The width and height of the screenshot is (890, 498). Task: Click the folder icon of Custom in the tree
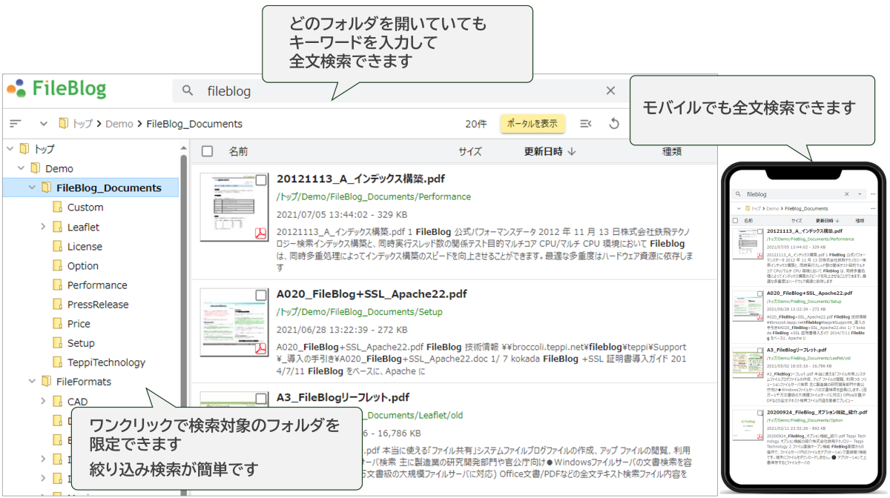point(57,207)
